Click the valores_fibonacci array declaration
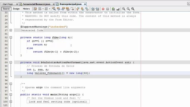Viewport: 190px width, 107px height. tap(58, 73)
